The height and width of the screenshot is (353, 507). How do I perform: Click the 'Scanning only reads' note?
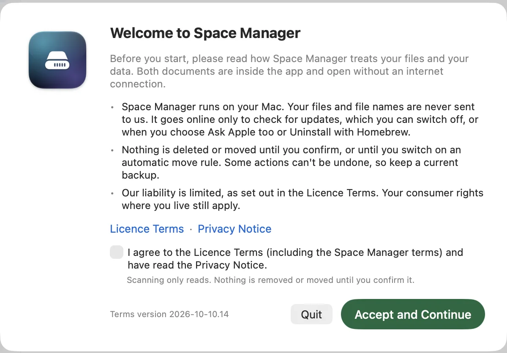click(271, 280)
